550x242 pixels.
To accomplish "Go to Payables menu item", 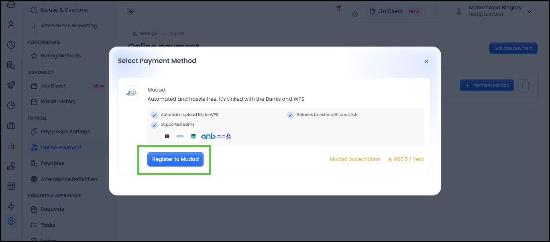I will [52, 163].
